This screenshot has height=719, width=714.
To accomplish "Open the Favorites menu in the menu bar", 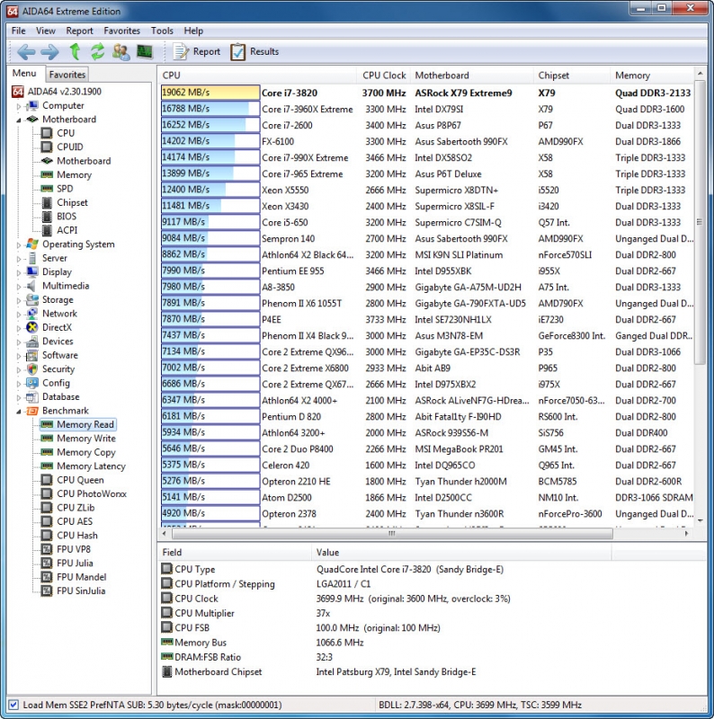I will click(121, 31).
